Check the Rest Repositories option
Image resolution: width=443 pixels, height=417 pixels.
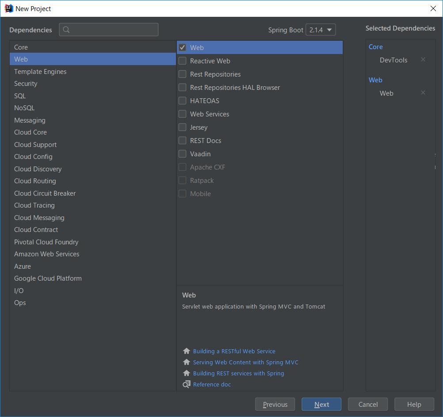pos(183,74)
